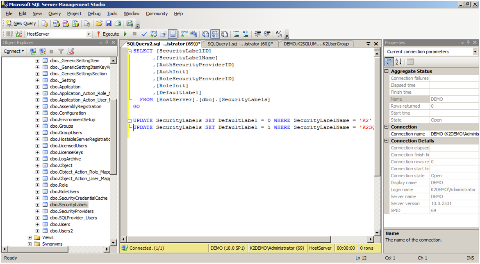Image resolution: width=480 pixels, height=264 pixels.
Task: Switch to the SQLQuery1.sql tab
Action: 240,44
